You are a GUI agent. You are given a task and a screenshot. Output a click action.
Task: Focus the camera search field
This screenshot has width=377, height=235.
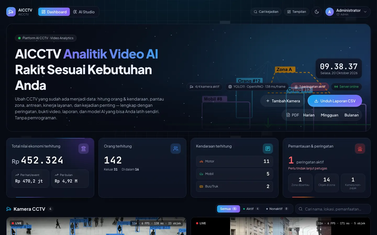(x=333, y=209)
